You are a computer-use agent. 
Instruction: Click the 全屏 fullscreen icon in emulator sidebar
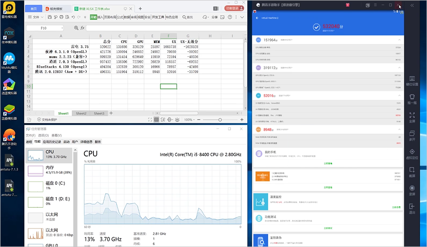pos(412,117)
